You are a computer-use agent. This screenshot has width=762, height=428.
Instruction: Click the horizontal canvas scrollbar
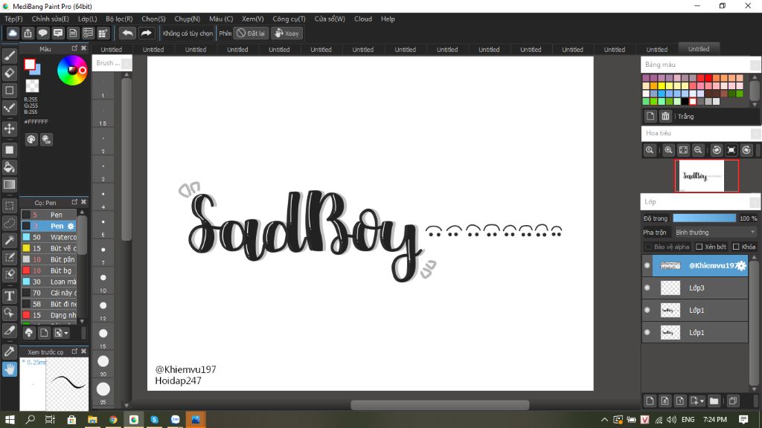tap(440, 405)
